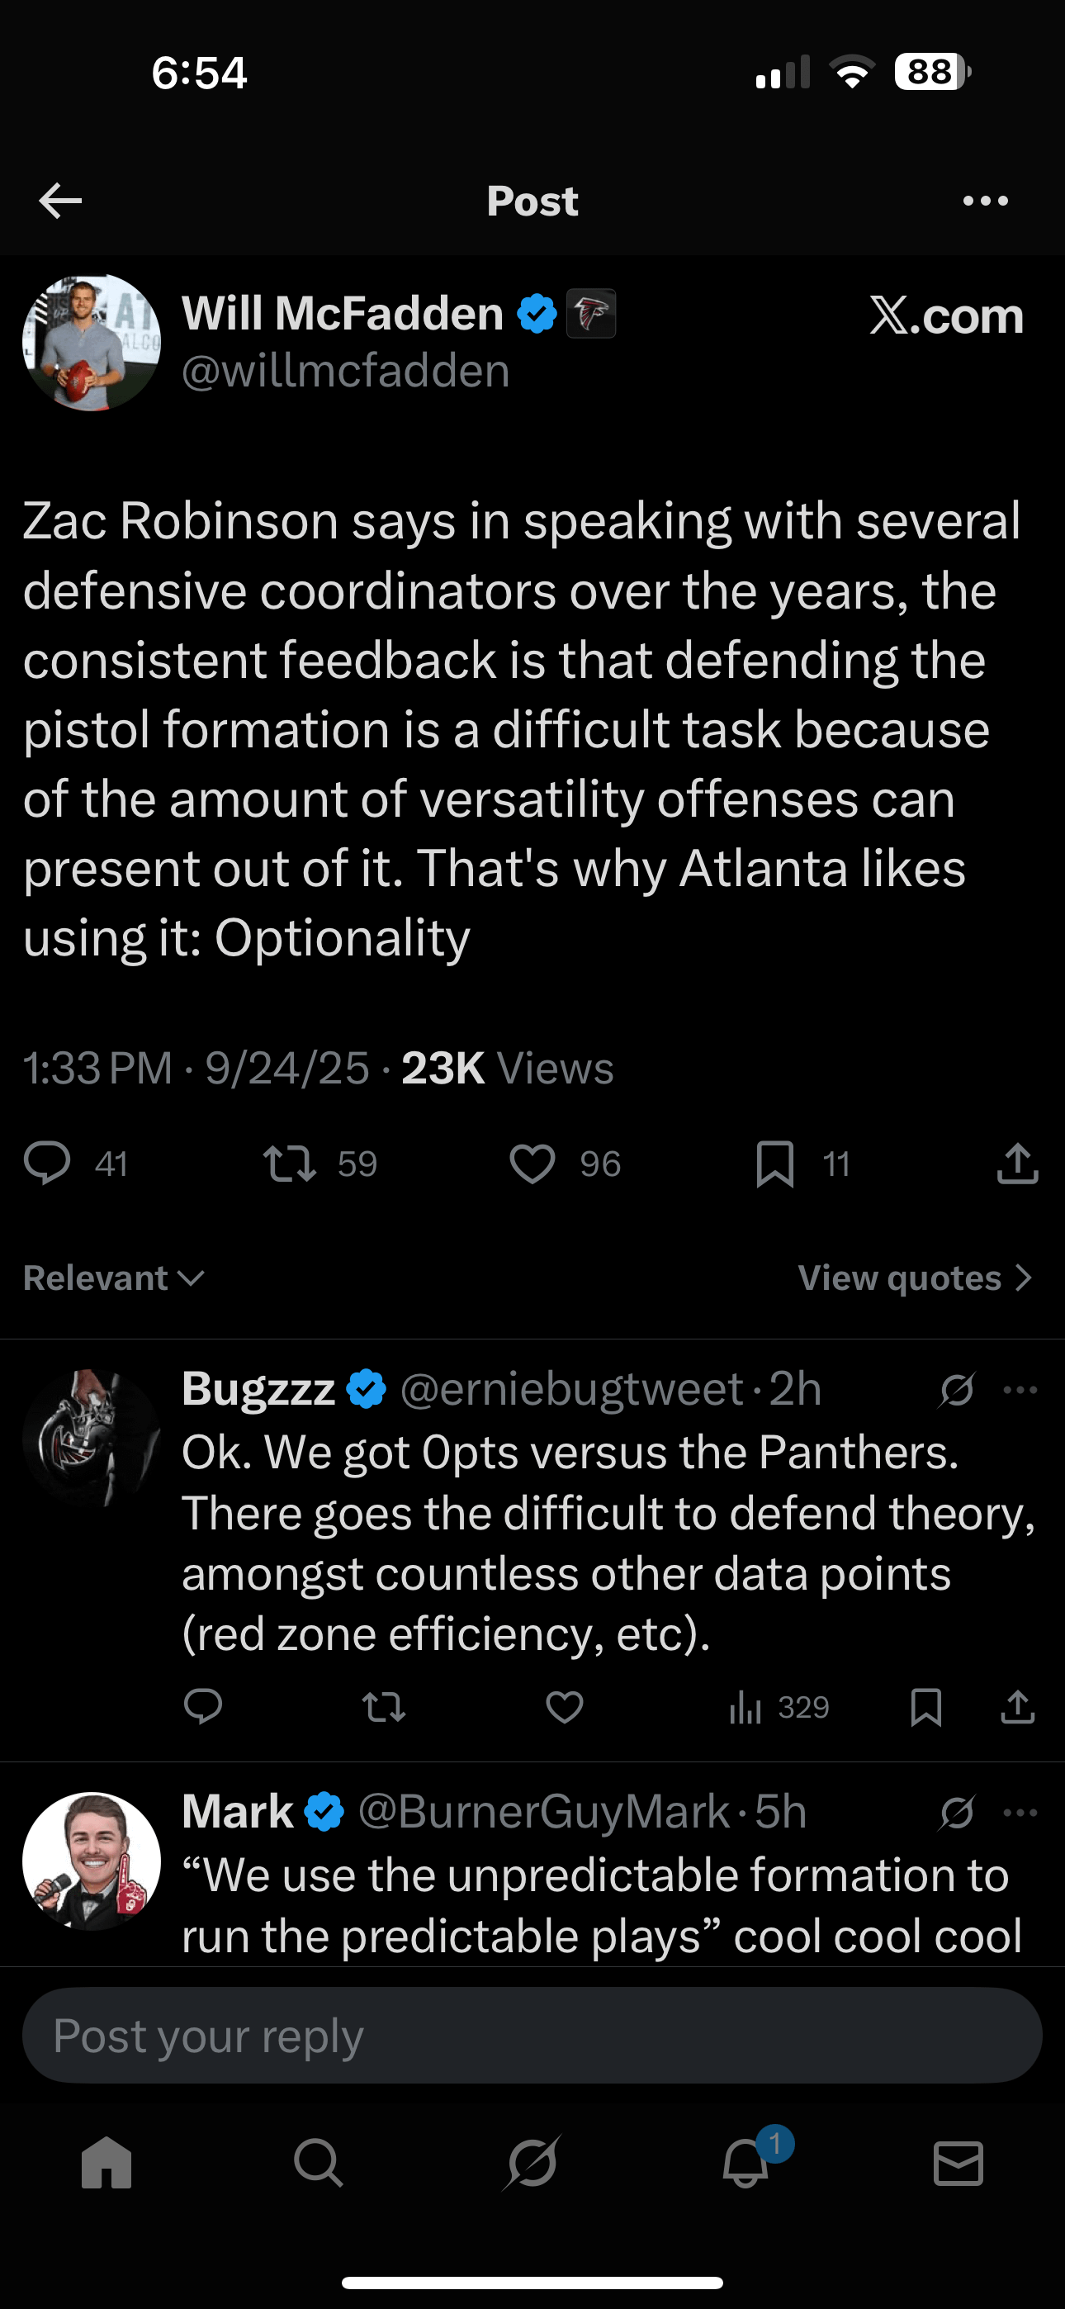Image resolution: width=1065 pixels, height=2309 pixels.
Task: Open more options on Mark's reply
Action: (1020, 1813)
